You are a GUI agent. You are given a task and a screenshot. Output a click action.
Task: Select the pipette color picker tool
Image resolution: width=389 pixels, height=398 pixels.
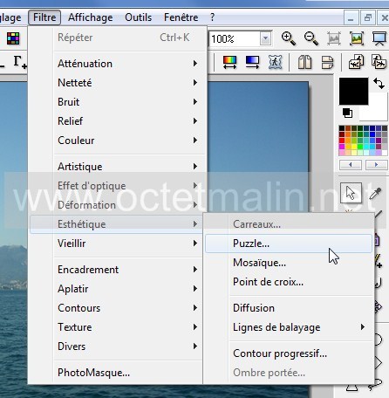click(x=375, y=193)
